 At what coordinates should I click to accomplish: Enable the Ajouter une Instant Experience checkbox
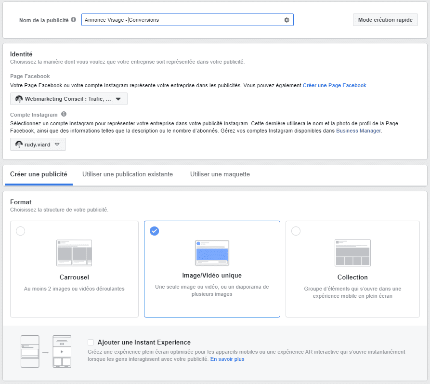(x=91, y=342)
